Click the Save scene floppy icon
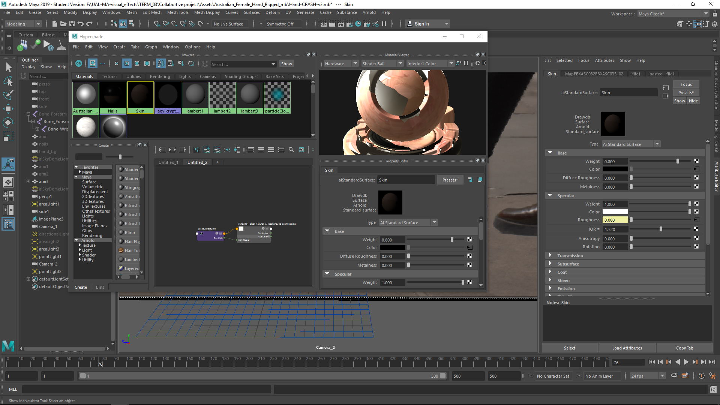720x405 pixels. tap(72, 24)
